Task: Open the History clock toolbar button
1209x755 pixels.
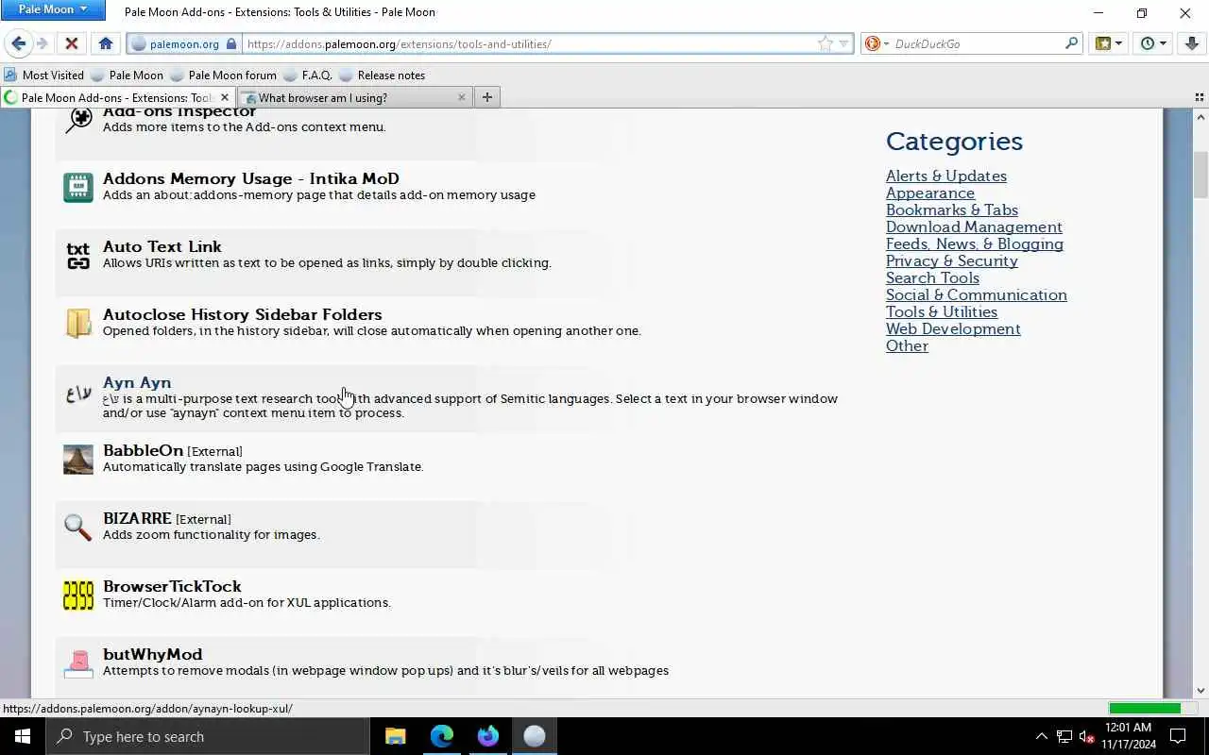Action: coord(1152,43)
